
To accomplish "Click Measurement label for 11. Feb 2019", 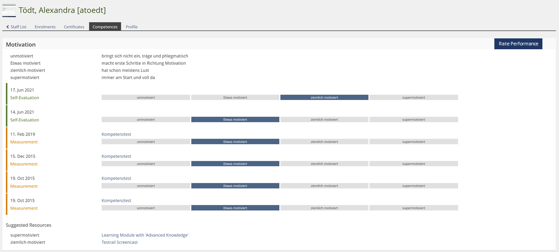I will point(24,142).
